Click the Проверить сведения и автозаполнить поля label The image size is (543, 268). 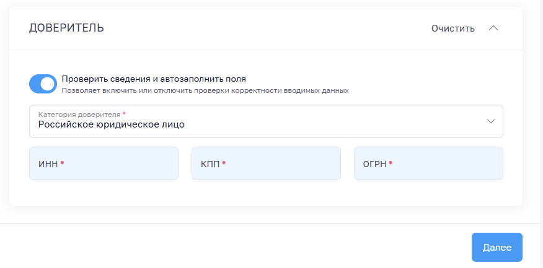(x=154, y=79)
